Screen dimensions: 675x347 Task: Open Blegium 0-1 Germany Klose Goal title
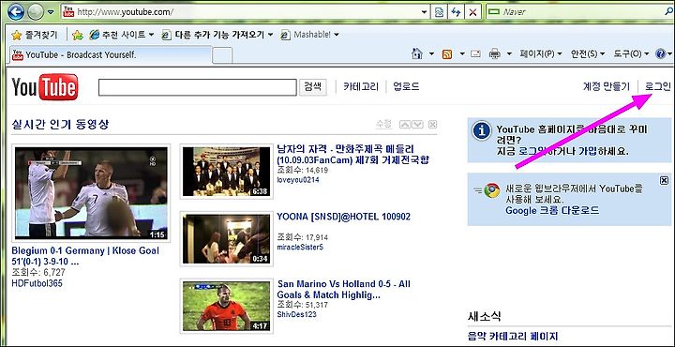pos(85,256)
